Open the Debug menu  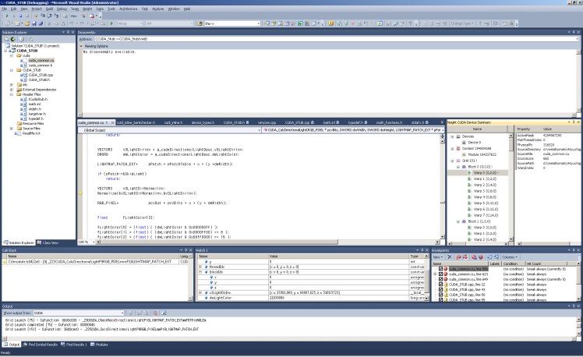coord(62,9)
